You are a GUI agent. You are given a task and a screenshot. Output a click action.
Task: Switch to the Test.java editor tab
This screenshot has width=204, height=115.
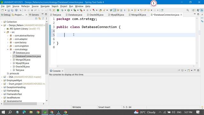[x=55, y=15]
